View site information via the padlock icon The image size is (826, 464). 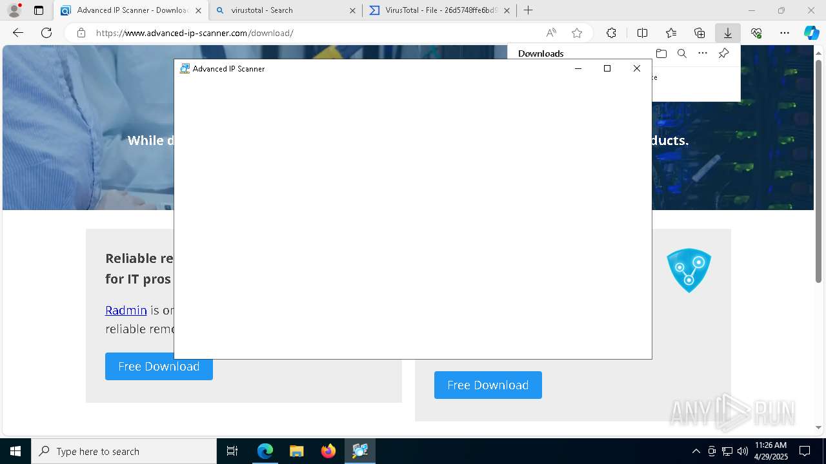(81, 33)
